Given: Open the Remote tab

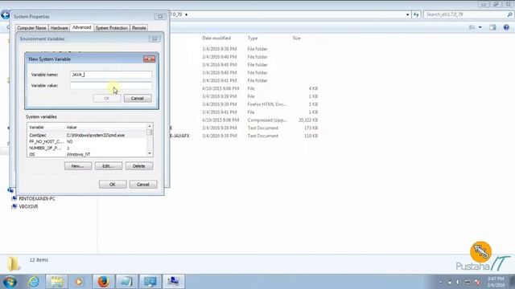Looking at the screenshot, I should [x=139, y=28].
